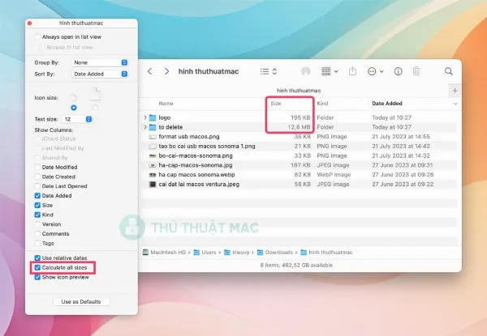
Task: Click icon of ha cap macos sonoma.webp
Action: (x=153, y=175)
